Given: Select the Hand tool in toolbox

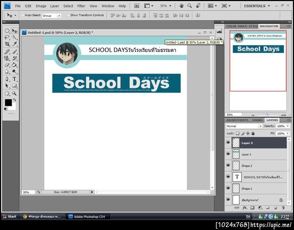Looking at the screenshot, I should tap(7, 93).
